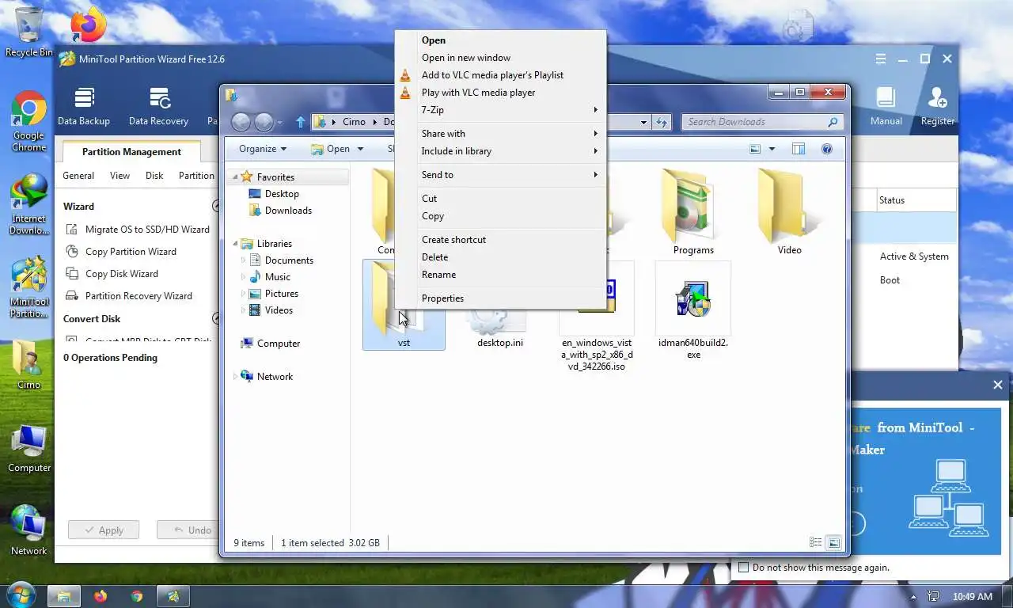Click Data Backup in MiniTool toolbar
The height and width of the screenshot is (608, 1013).
84,107
